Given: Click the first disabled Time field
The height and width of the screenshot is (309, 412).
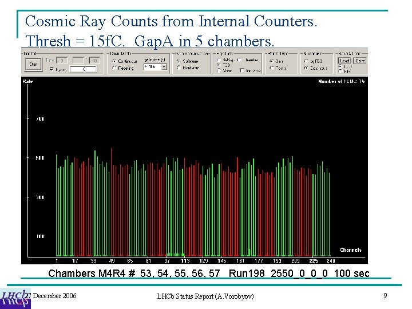Looking at the screenshot, I should tap(62, 61).
